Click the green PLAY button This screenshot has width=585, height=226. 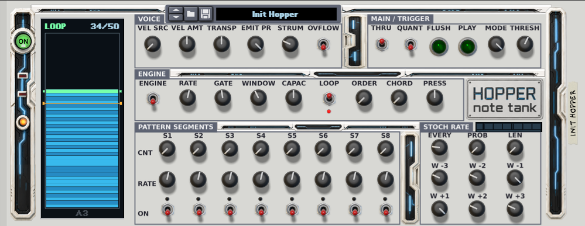point(467,47)
